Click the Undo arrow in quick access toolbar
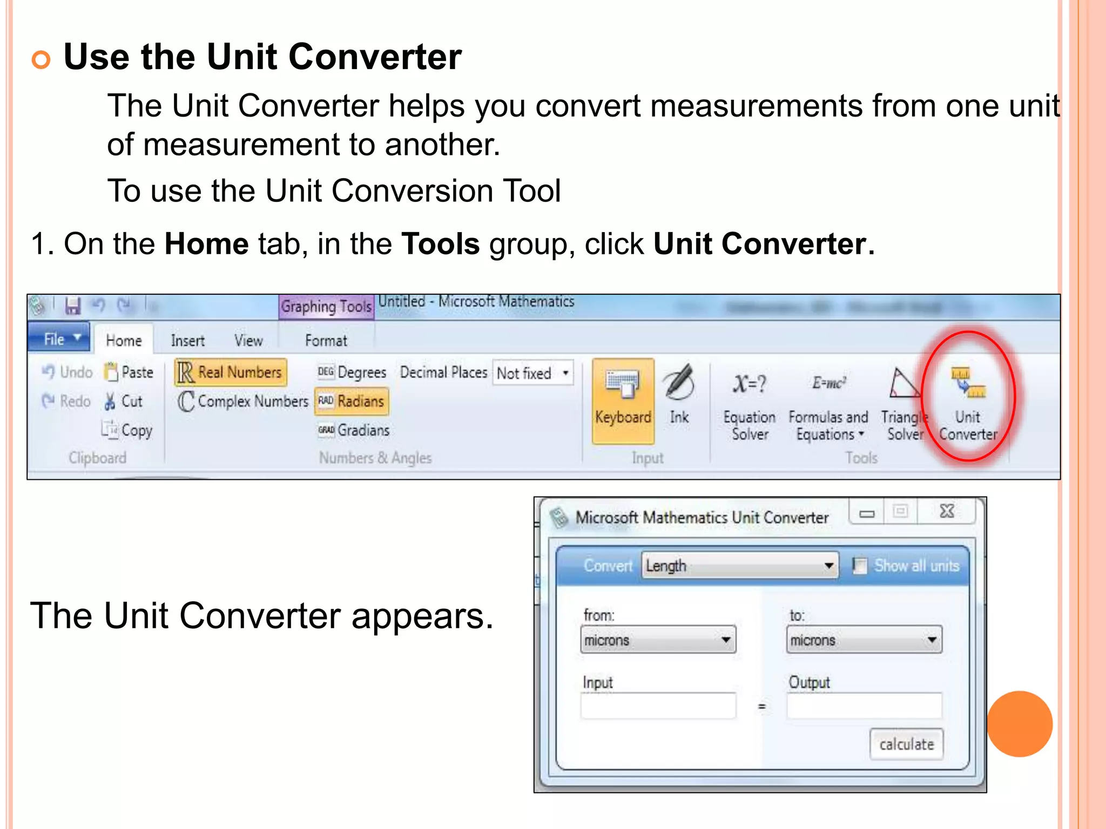1106x829 pixels. coord(98,305)
